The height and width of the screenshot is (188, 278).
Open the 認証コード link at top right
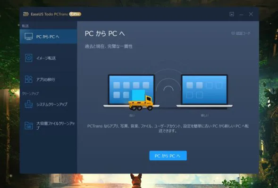tap(241, 33)
